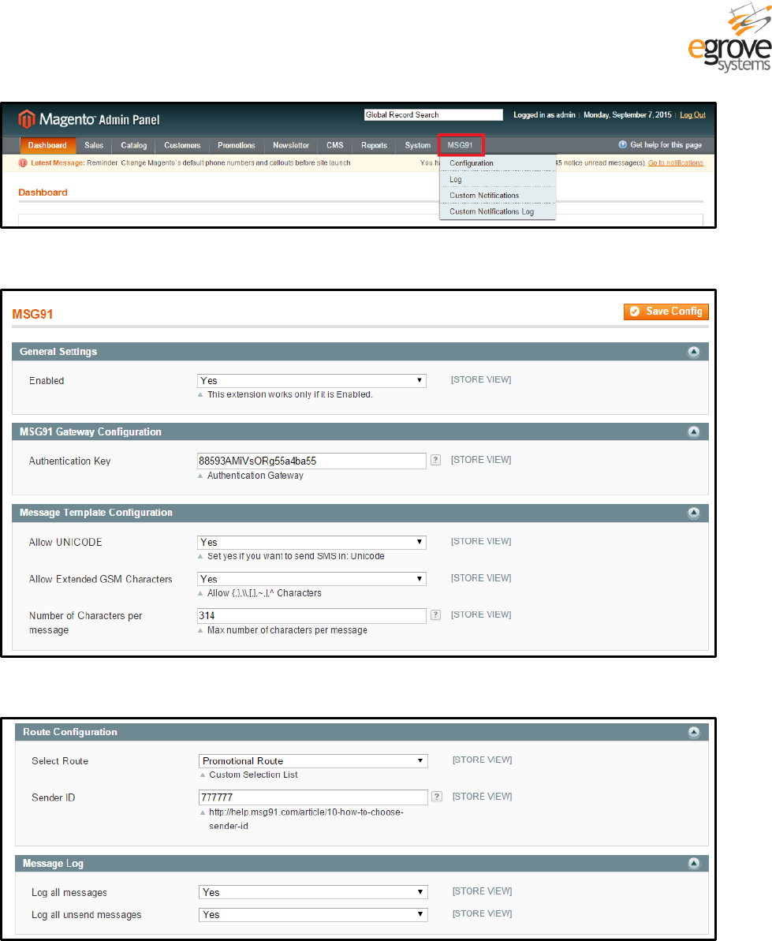Open the System menu
The height and width of the screenshot is (941, 772).
(x=417, y=145)
